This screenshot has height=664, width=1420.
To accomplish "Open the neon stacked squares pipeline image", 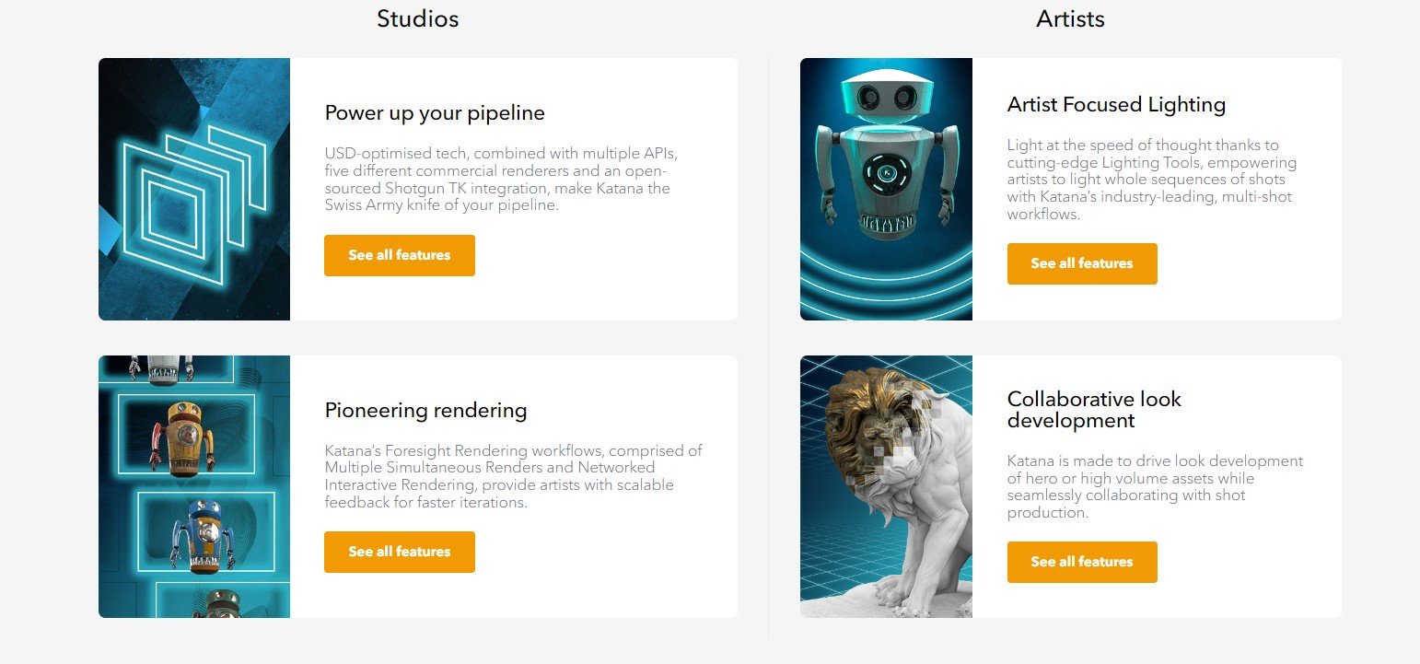I will click(194, 189).
